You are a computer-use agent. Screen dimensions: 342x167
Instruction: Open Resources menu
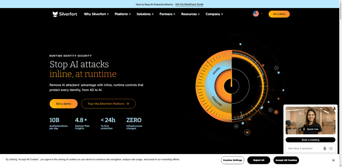point(191,14)
